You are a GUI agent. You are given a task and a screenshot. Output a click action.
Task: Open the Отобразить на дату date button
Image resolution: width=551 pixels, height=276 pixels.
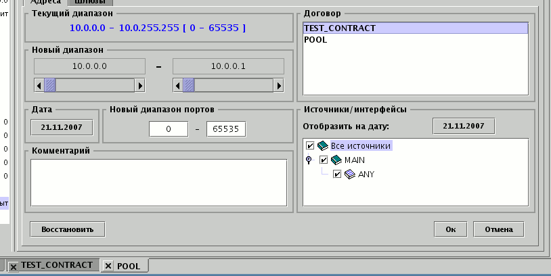463,127
